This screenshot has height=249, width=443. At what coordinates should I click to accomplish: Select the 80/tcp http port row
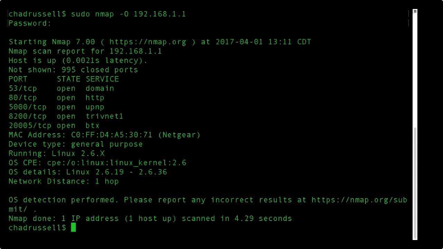tap(56, 98)
